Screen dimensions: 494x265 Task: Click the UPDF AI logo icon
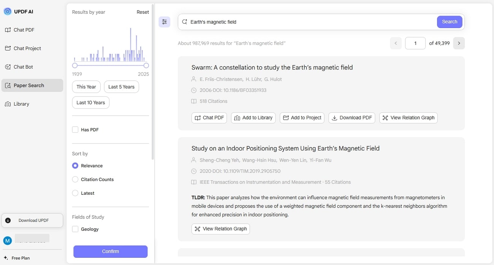[8, 11]
